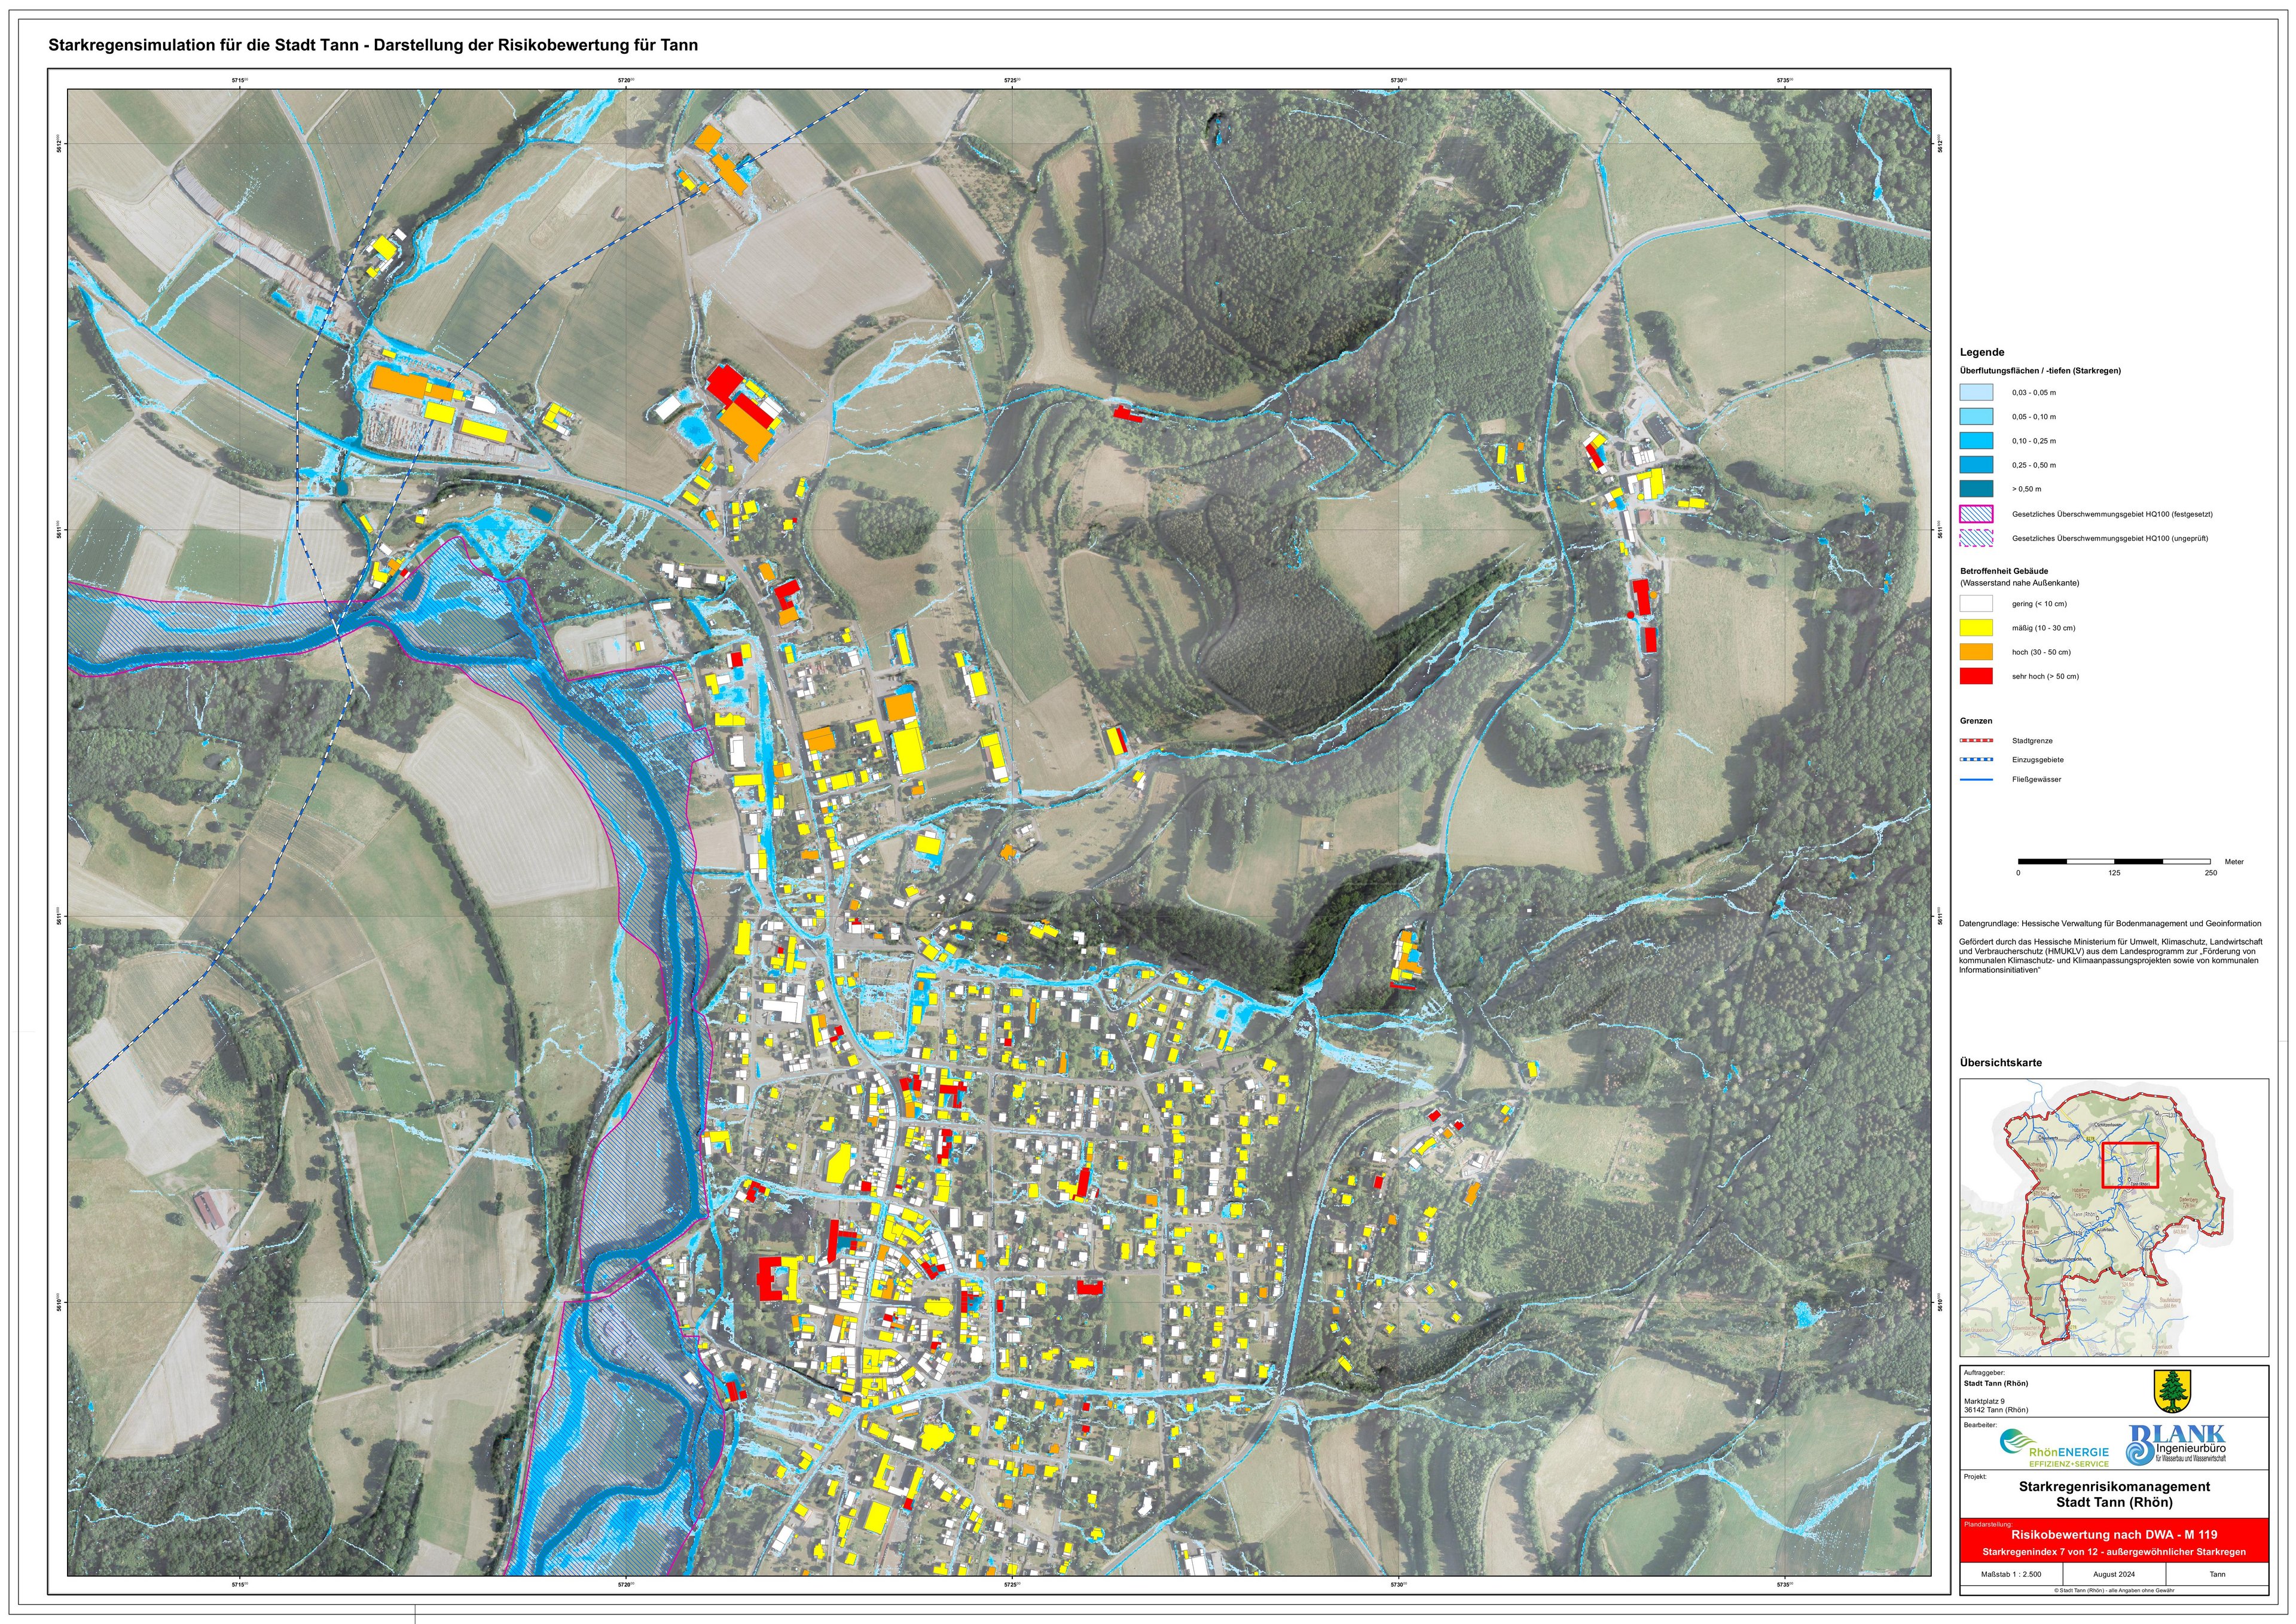The width and height of the screenshot is (2296, 1624).
Task: Click the scale bar above 125 label
Action: [2114, 861]
